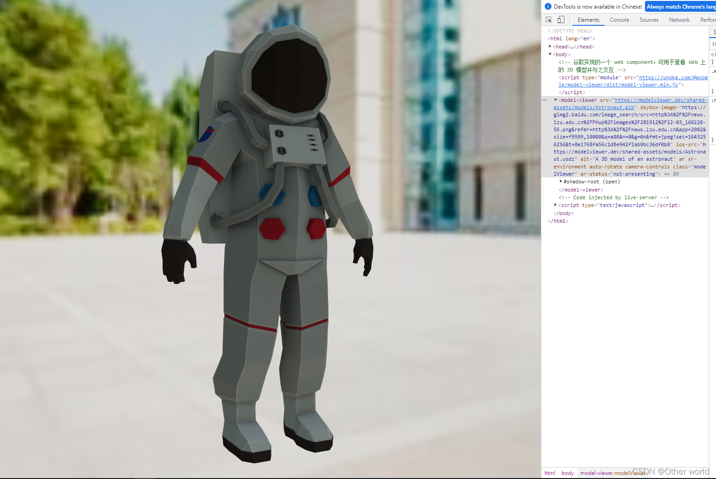Click the 'Code injected by live-server' comment

614,197
